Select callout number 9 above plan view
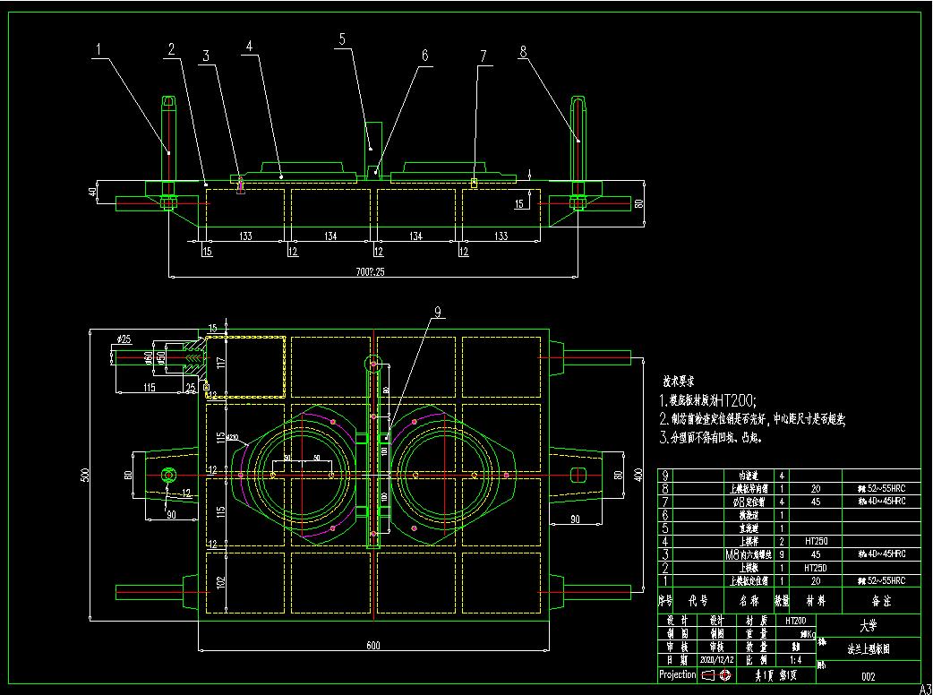The image size is (933, 695). click(438, 312)
